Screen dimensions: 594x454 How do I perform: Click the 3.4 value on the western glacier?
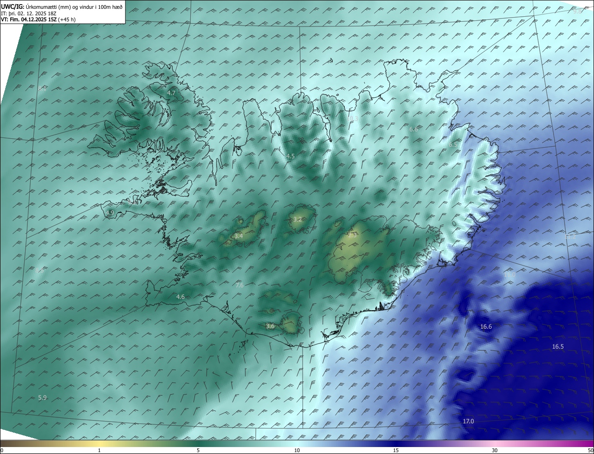point(239,236)
